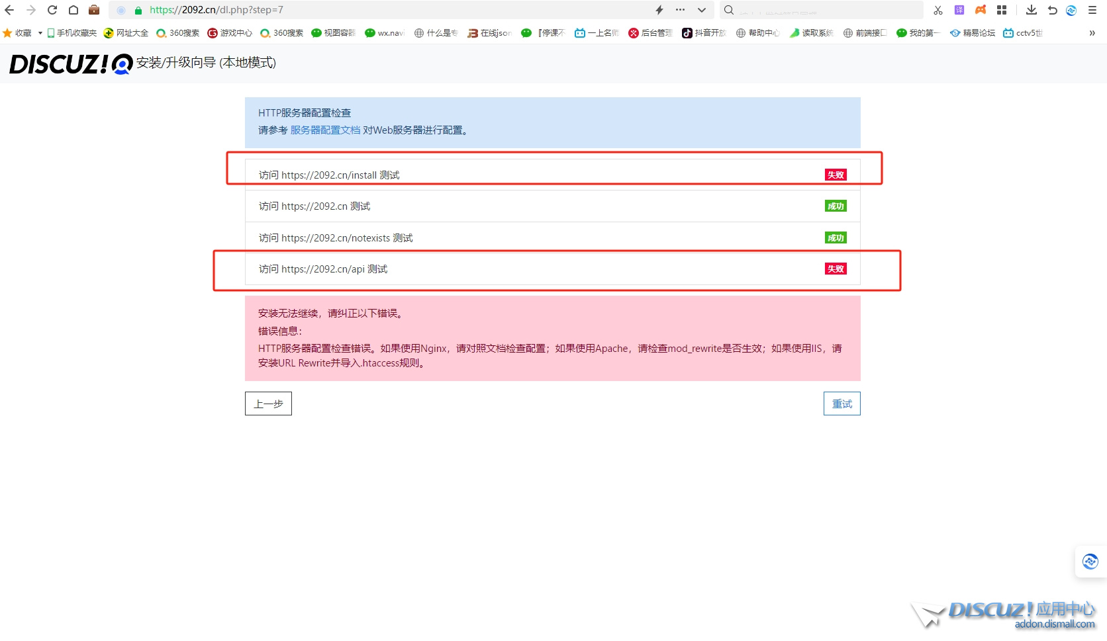1107x641 pixels.
Task: Show more bookmarks with the double chevron
Action: tap(1092, 33)
